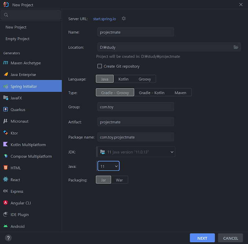Select the React generator icon
The width and height of the screenshot is (248, 244).
click(6, 179)
